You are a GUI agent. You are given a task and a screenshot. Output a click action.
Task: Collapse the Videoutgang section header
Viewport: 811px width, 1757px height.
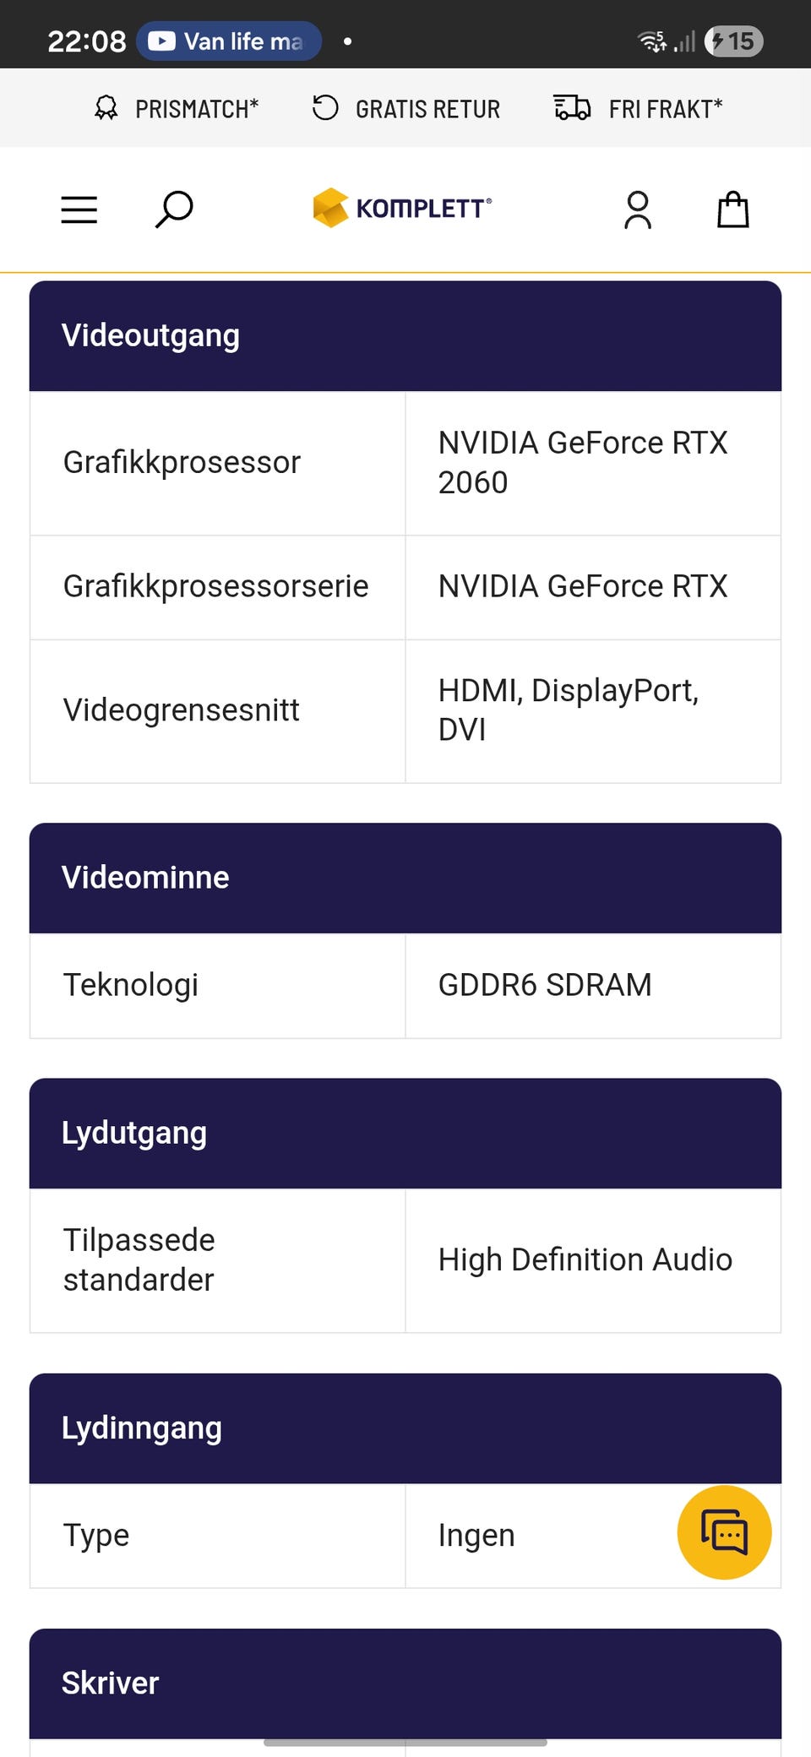[x=405, y=336]
